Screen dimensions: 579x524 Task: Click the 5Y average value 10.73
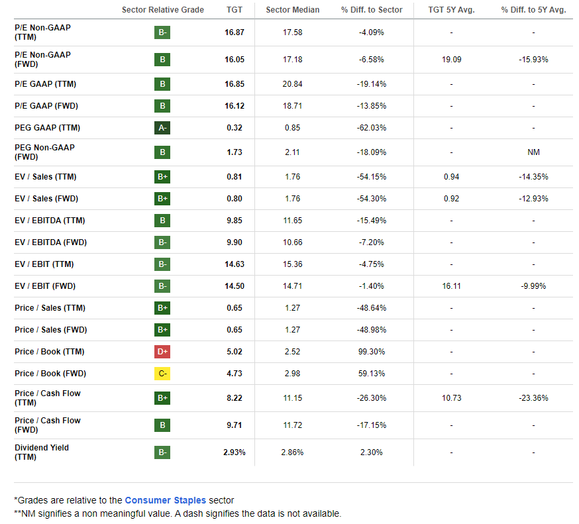point(451,398)
